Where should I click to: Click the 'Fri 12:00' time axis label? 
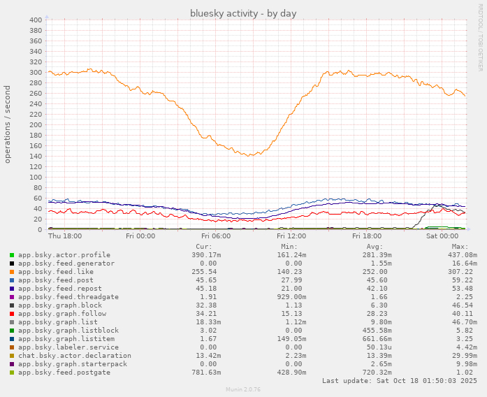click(x=291, y=236)
